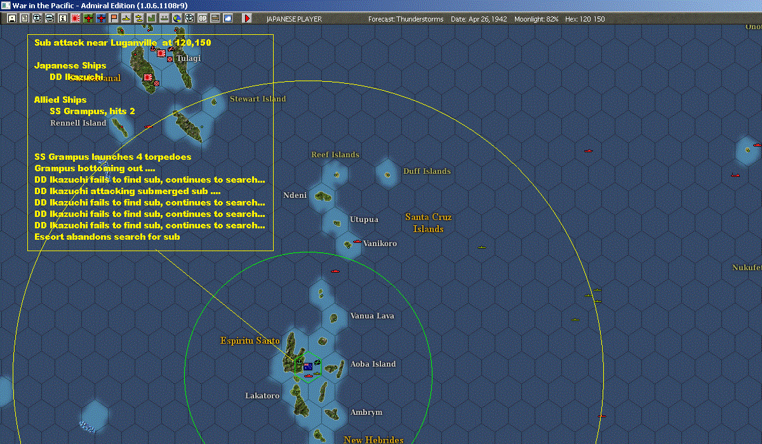Click the Tulagi map label

point(189,58)
